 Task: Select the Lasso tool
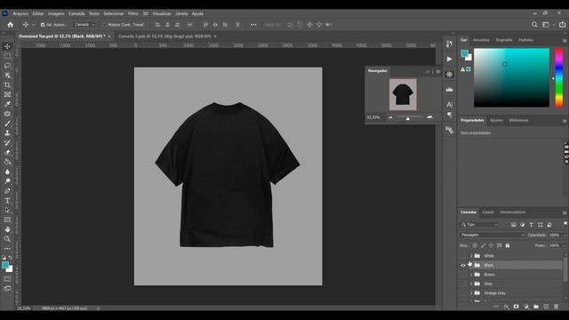pos(7,66)
